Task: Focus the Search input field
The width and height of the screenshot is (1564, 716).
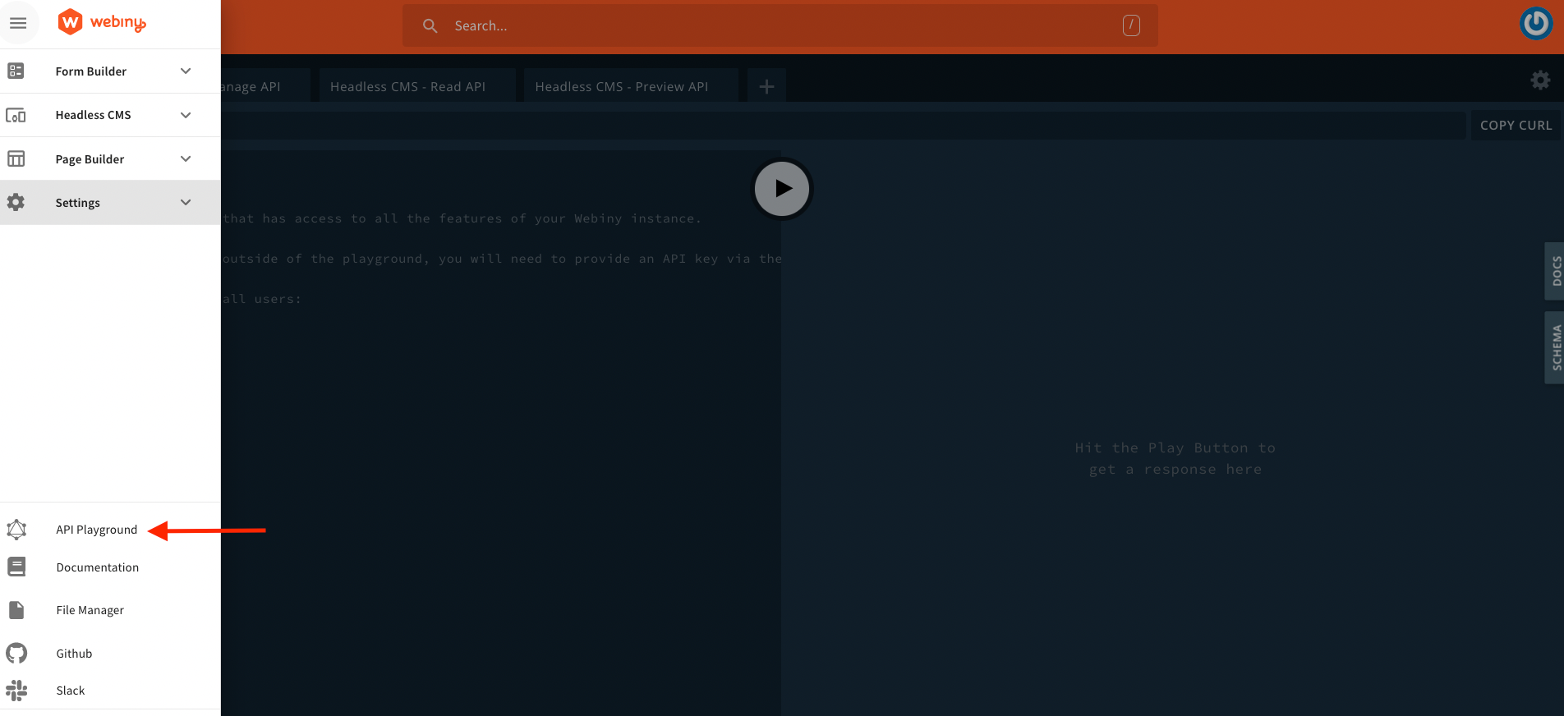Action: tap(780, 26)
